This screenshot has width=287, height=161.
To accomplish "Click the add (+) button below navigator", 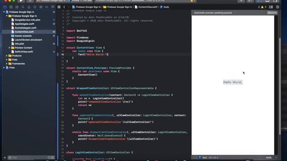I will pyautogui.click(x=5, y=157).
